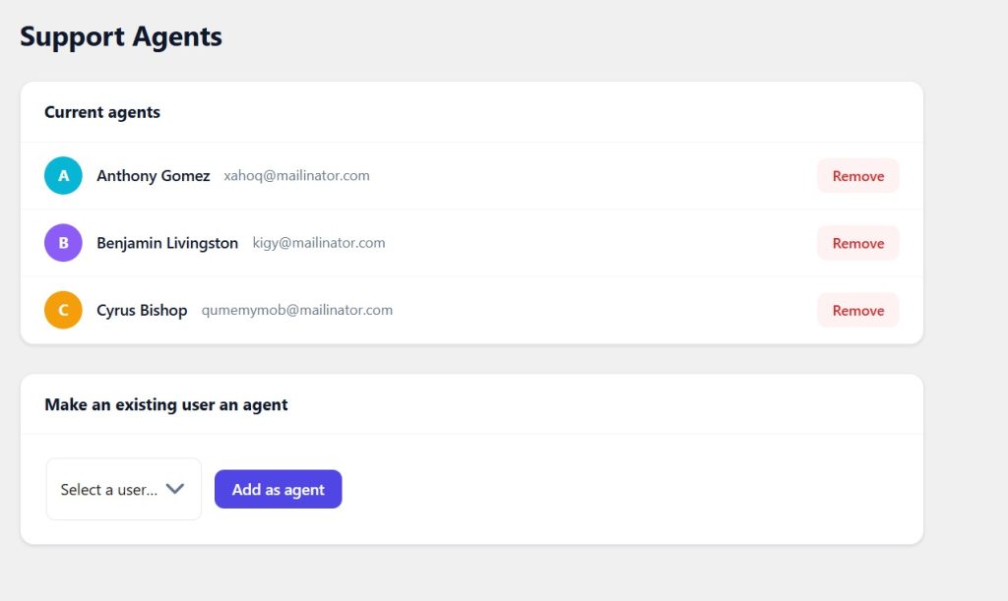The width and height of the screenshot is (1008, 601).
Task: Click the chevron arrow in user selector
Action: (x=175, y=489)
